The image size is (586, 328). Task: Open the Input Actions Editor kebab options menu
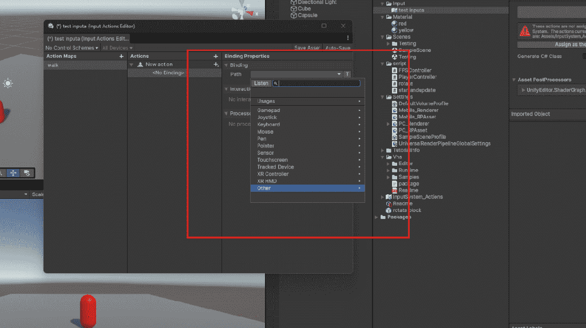click(347, 38)
